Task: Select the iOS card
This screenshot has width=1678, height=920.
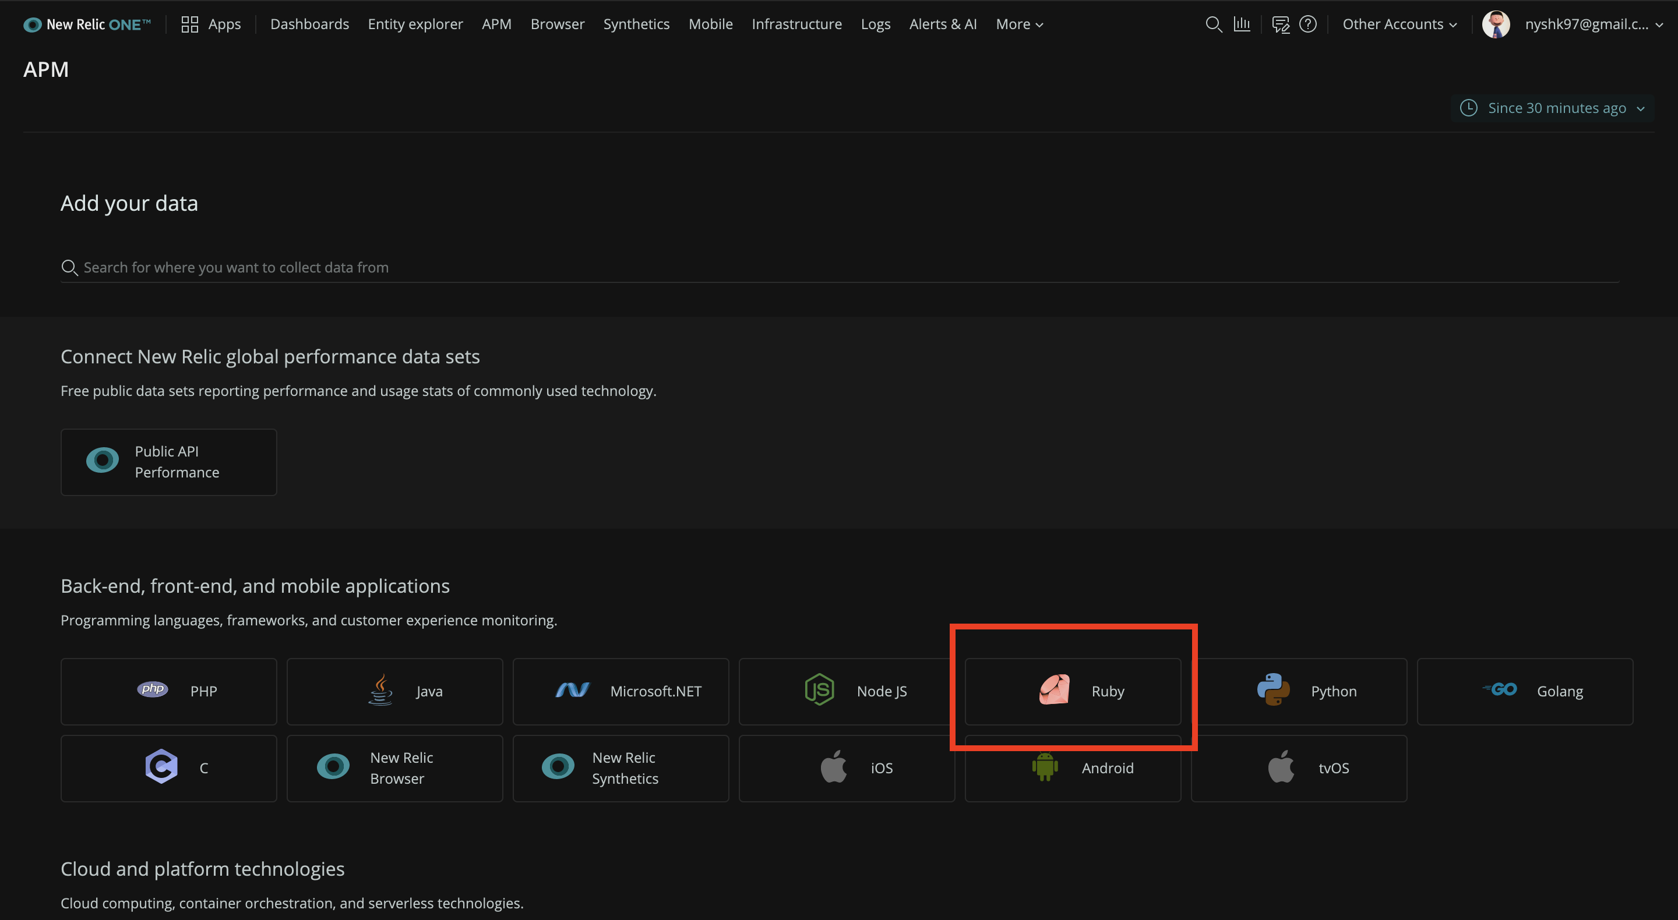Action: (x=847, y=768)
